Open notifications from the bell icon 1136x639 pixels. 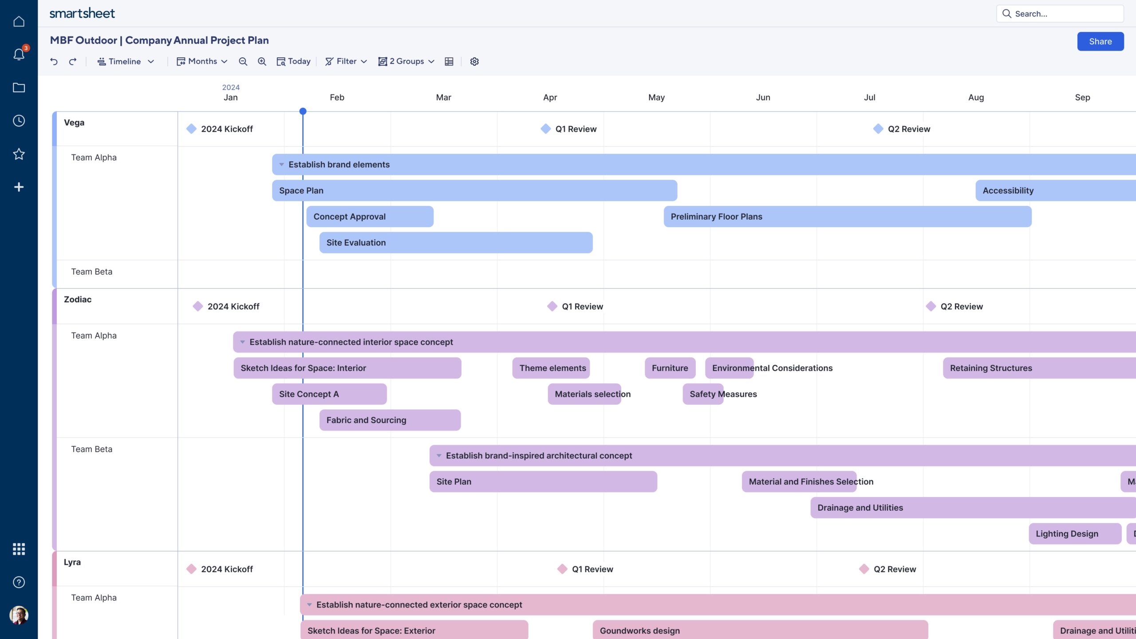point(19,54)
